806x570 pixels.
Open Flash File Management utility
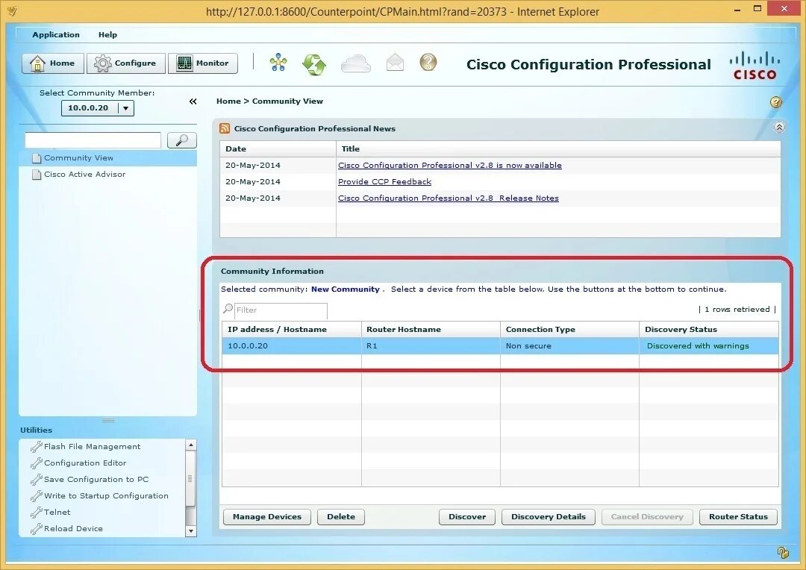pos(92,447)
